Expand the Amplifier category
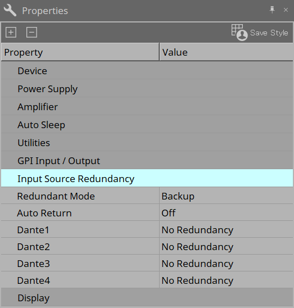294x308 pixels. pyautogui.click(x=147, y=107)
